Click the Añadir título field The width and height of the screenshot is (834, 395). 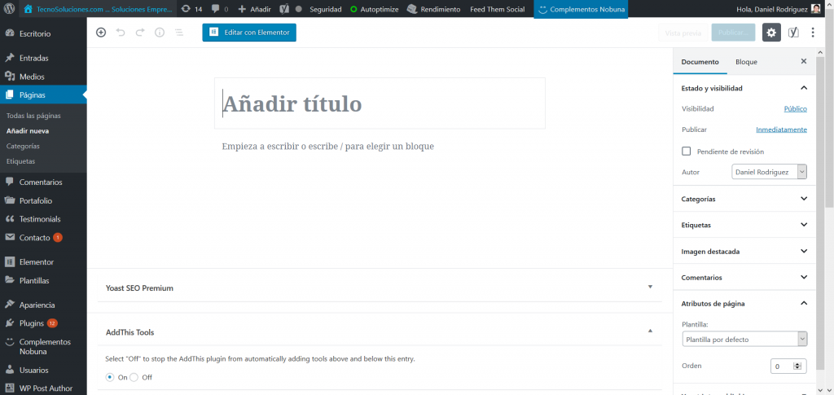(380, 104)
